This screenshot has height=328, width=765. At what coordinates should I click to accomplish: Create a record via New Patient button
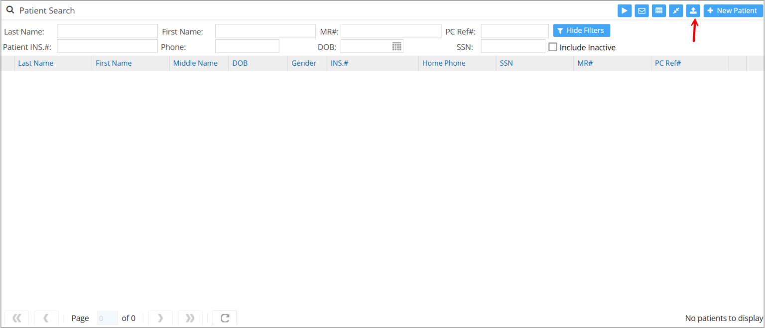[733, 10]
